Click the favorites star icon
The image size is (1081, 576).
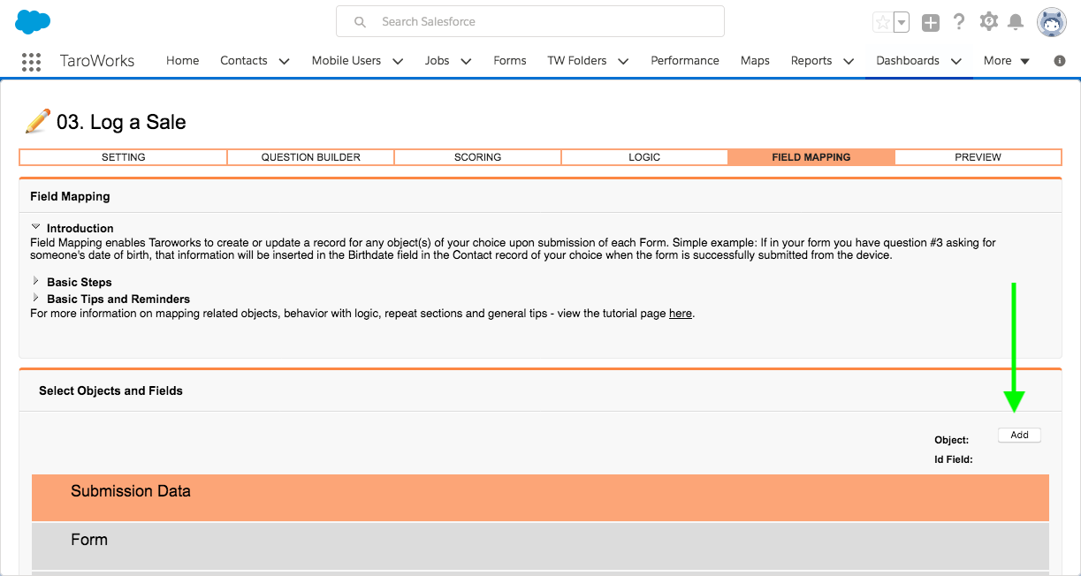click(x=882, y=22)
